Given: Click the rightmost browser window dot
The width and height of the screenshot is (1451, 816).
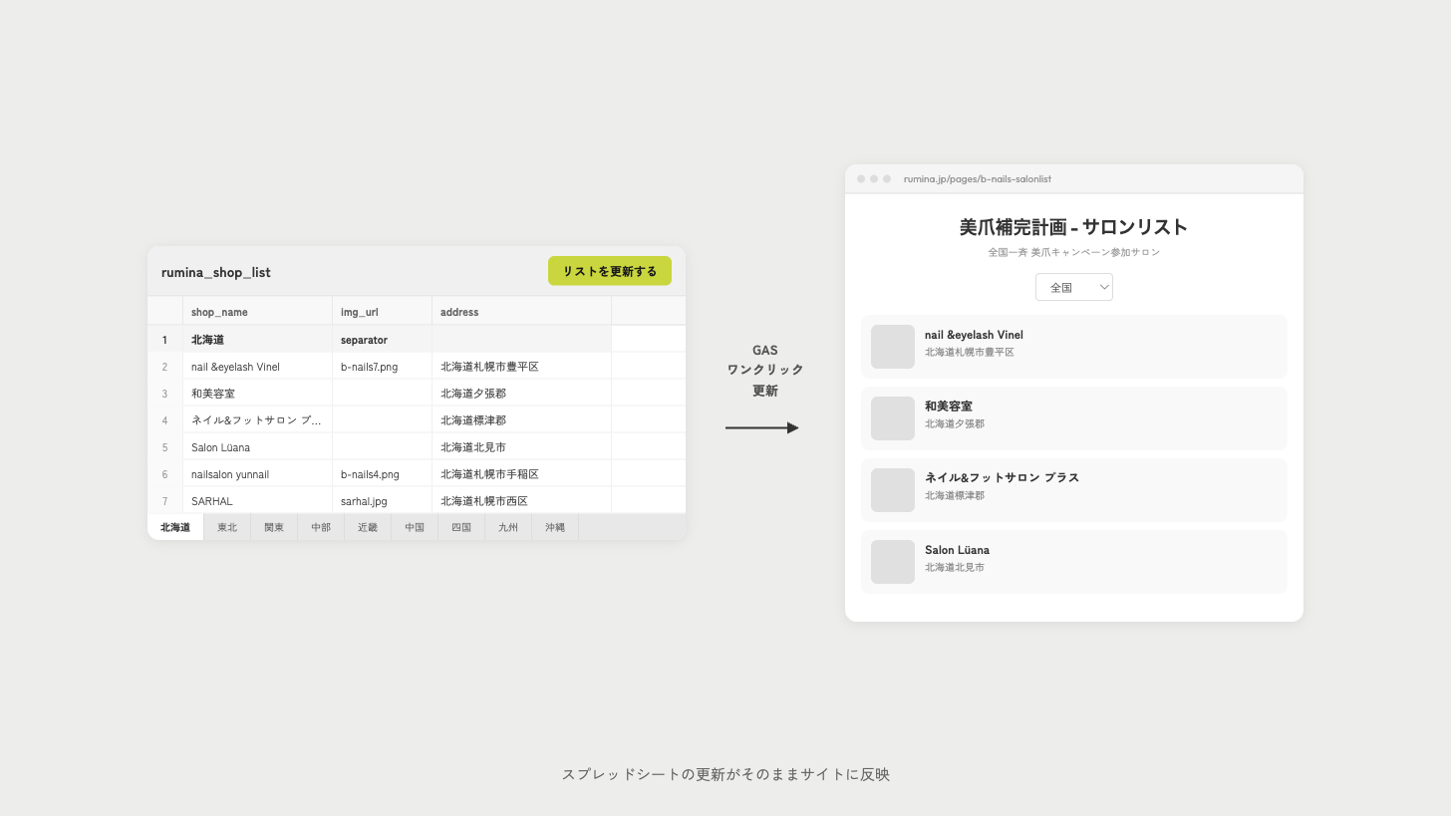Looking at the screenshot, I should (x=886, y=178).
